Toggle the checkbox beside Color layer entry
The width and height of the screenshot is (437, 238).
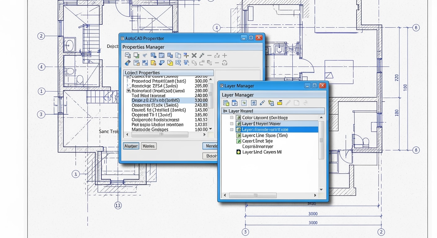pyautogui.click(x=231, y=118)
